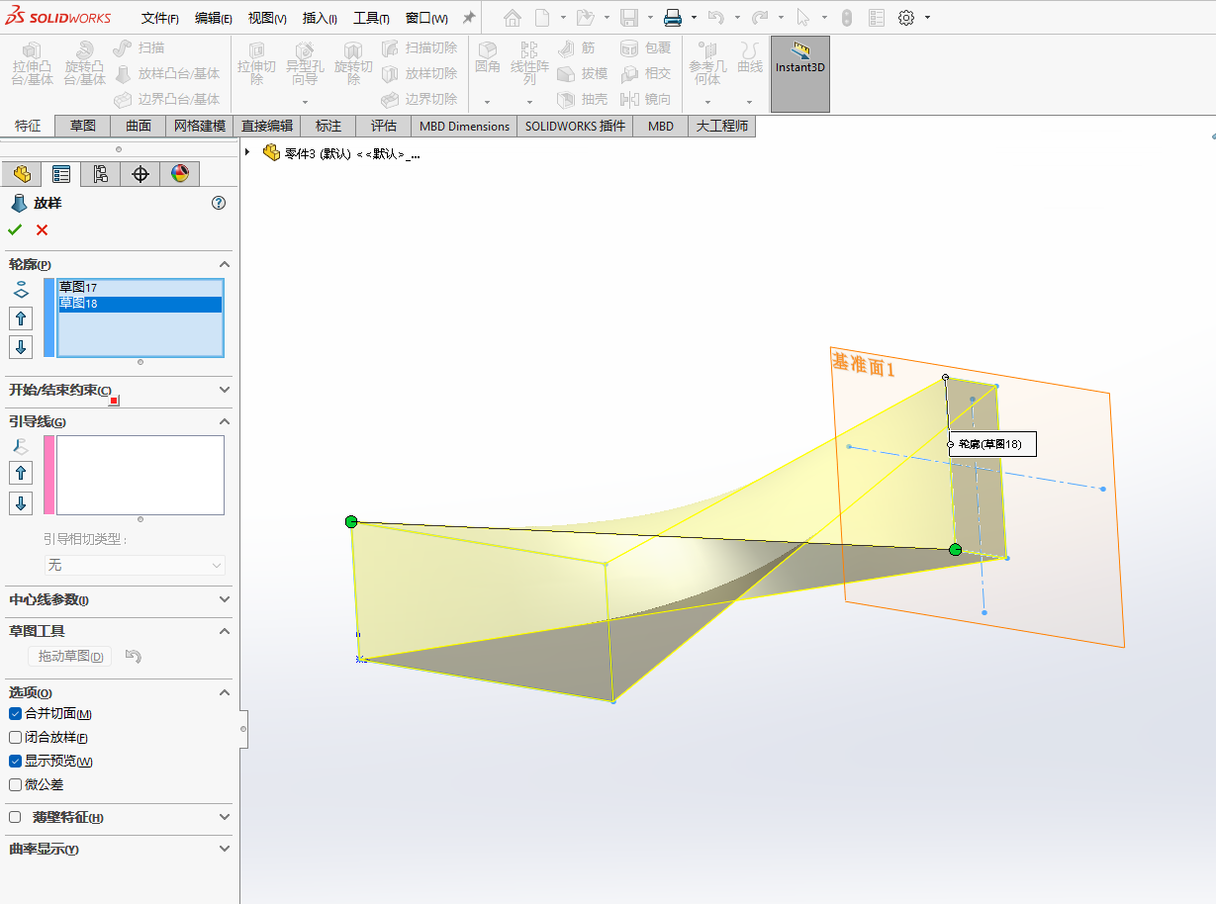The height and width of the screenshot is (904, 1216).
Task: Expand the 开始/结束约束 section
Action: click(224, 390)
